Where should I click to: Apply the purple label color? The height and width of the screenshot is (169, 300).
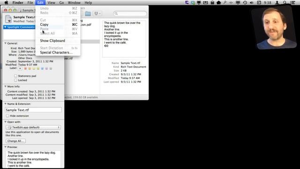coord(46,69)
